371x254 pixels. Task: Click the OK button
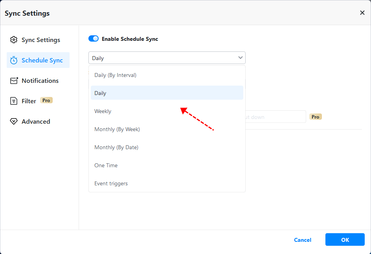(x=345, y=239)
